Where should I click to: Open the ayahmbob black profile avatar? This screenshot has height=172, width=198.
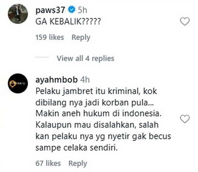[18, 83]
